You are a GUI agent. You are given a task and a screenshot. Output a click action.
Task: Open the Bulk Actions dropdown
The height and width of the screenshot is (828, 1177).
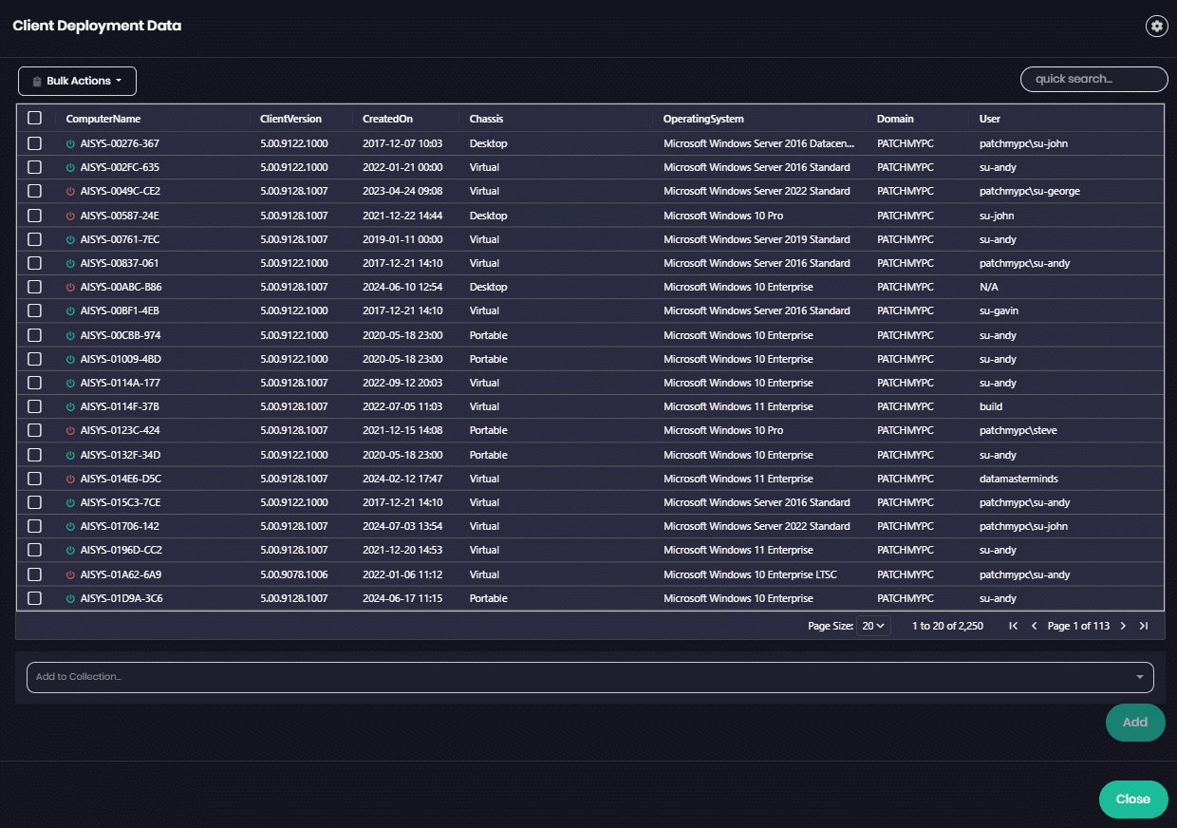(x=77, y=81)
